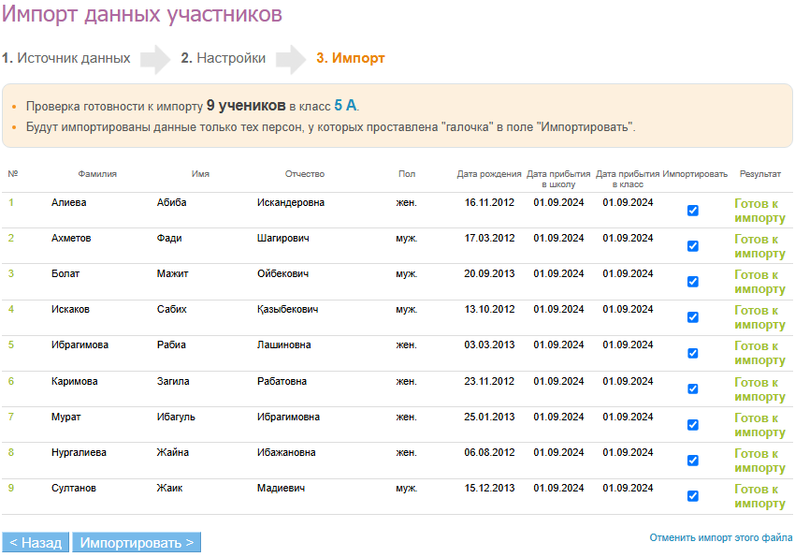This screenshot has width=795, height=557.
Task: Click class name 5 А in notice
Action: [x=345, y=106]
